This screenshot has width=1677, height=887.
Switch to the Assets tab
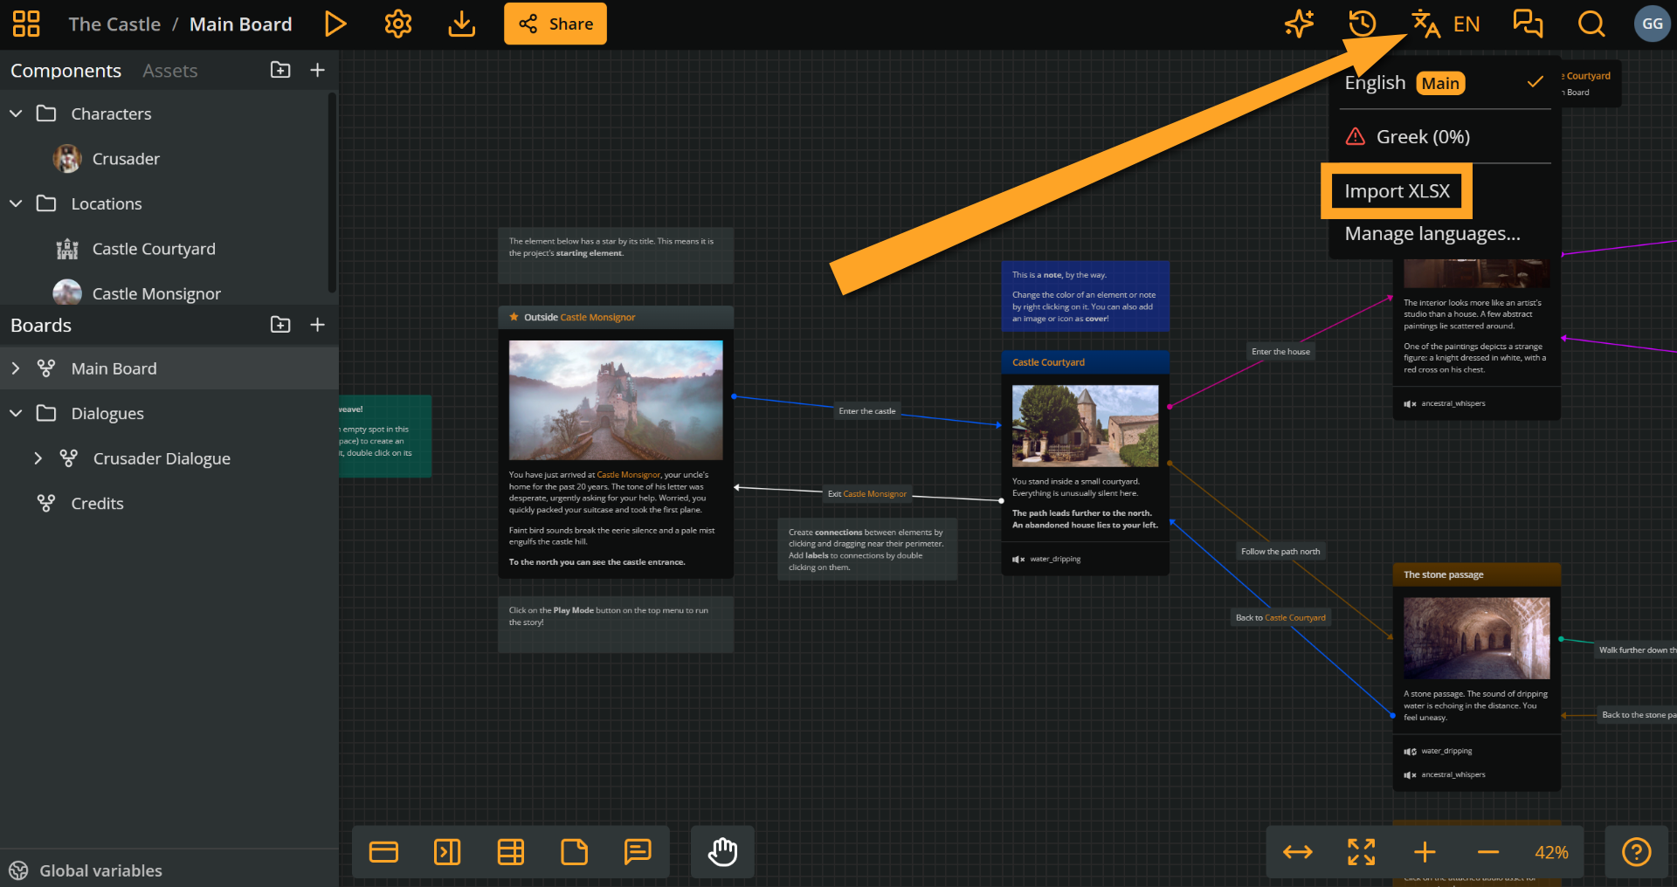170,71
